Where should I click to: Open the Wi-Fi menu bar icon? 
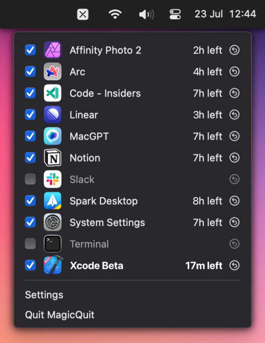(115, 15)
